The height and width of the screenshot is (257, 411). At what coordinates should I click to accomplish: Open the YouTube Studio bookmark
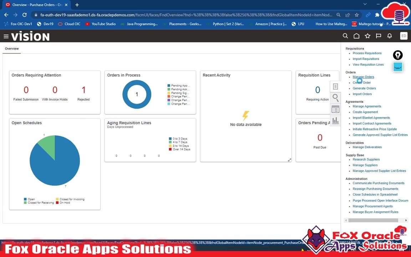point(100,24)
